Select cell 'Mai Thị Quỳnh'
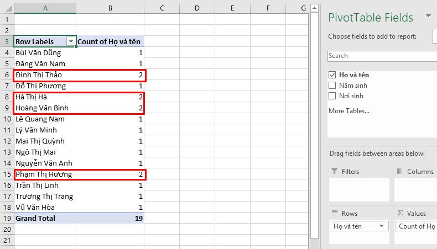Screen dimensions: 437x249 tap(45, 141)
